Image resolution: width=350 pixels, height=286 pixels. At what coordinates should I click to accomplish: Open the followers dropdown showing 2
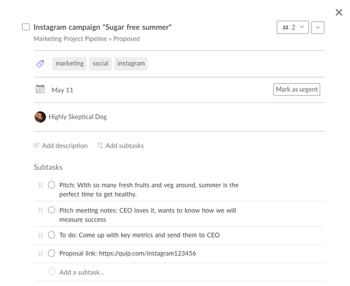pyautogui.click(x=292, y=27)
